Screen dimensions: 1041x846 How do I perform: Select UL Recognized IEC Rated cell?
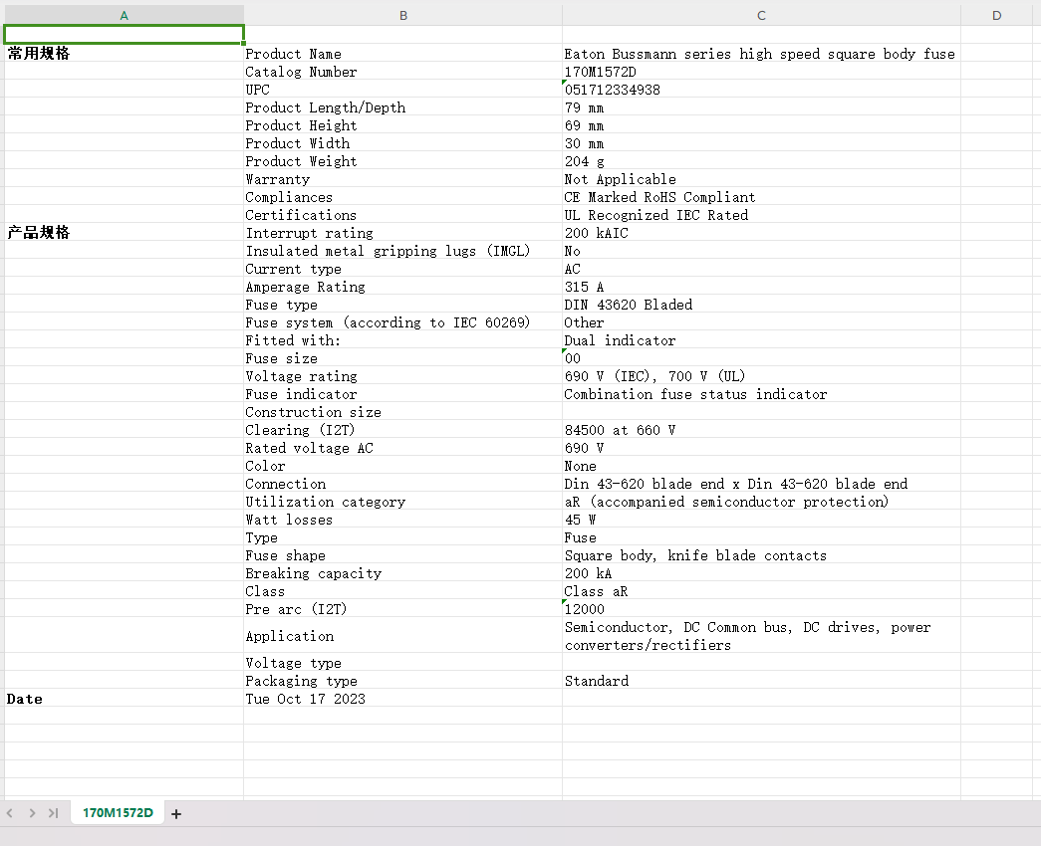[761, 214]
